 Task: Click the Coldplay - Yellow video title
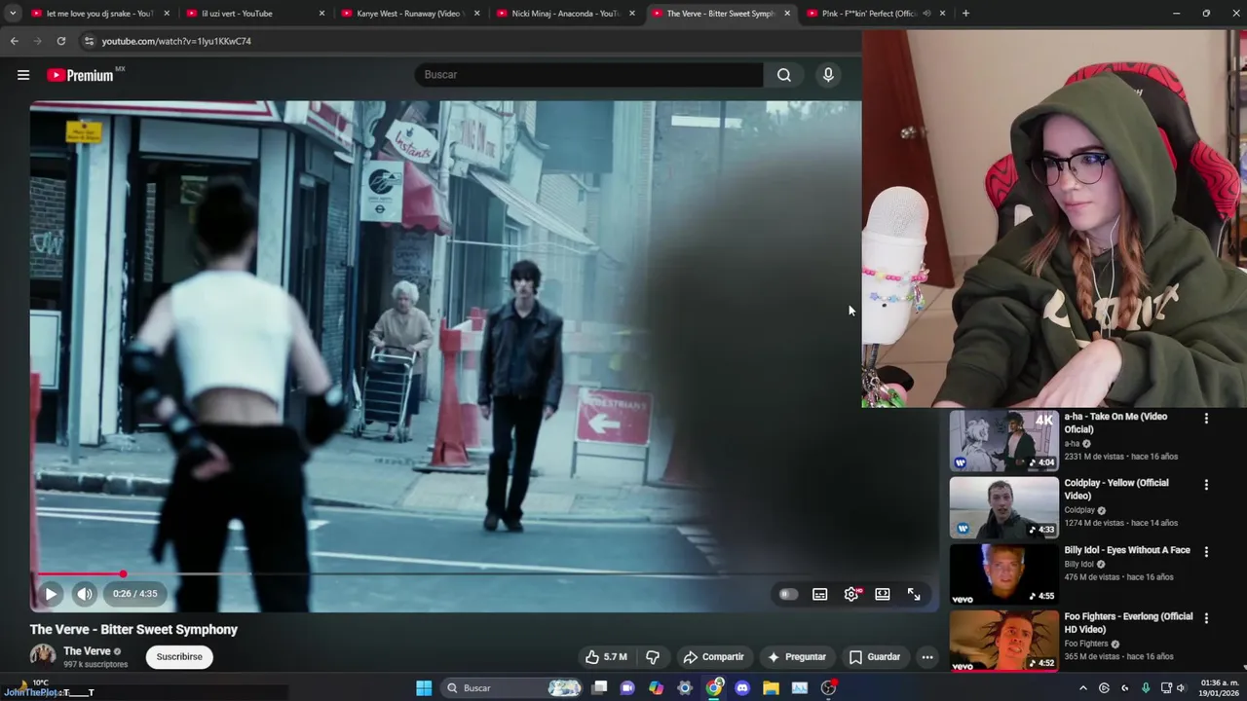pyautogui.click(x=1115, y=489)
